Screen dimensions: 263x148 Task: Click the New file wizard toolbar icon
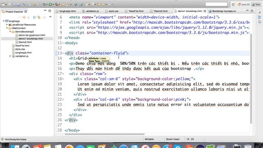point(3,5)
